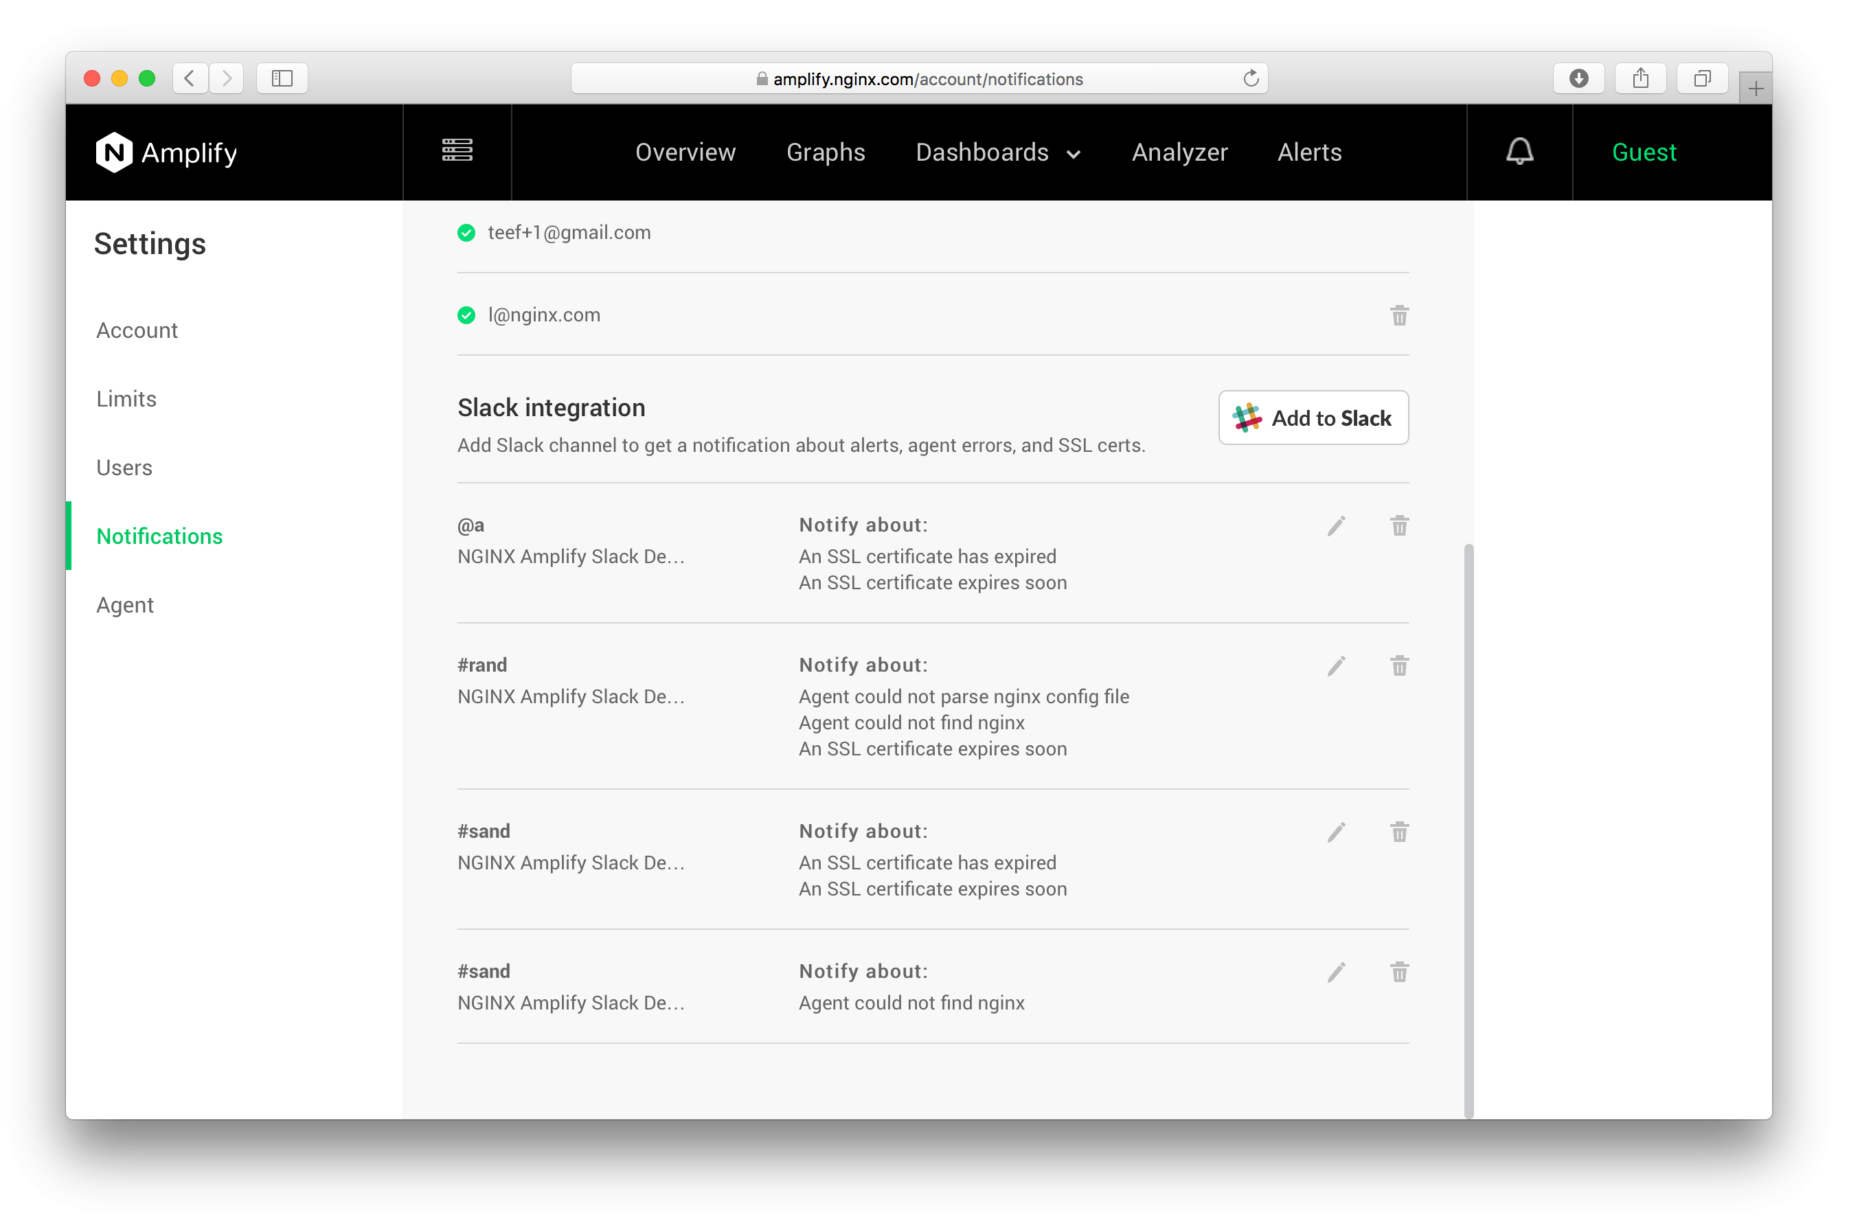
Task: Delete the @a Slack notification
Action: point(1398,526)
